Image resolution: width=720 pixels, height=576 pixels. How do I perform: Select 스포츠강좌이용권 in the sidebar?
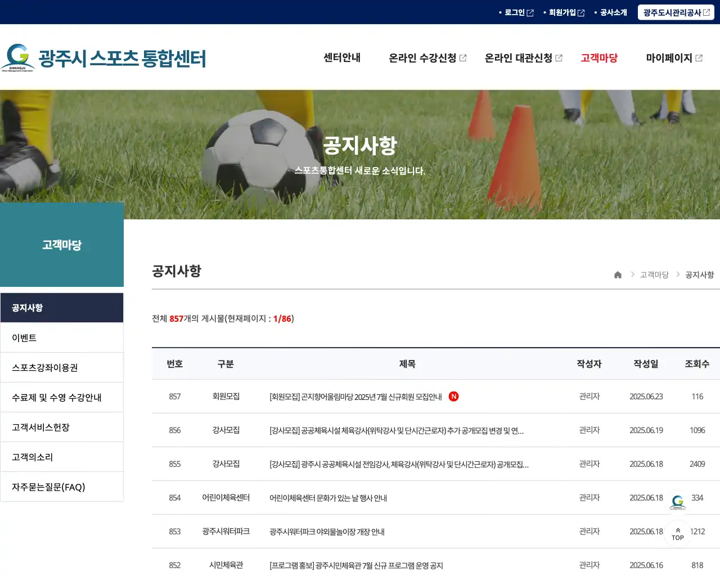tap(62, 367)
